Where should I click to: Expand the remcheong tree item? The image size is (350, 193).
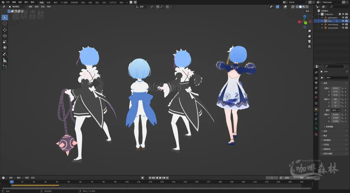(x=322, y=25)
